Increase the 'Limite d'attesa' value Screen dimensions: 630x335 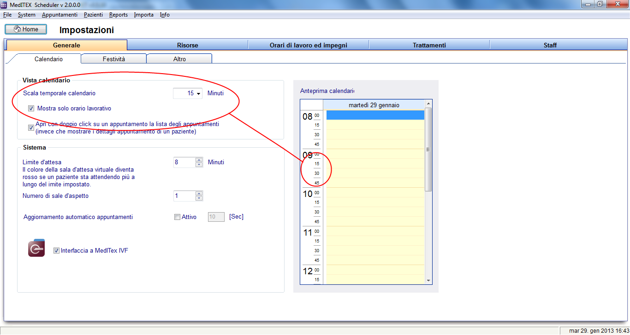pyautogui.click(x=199, y=160)
